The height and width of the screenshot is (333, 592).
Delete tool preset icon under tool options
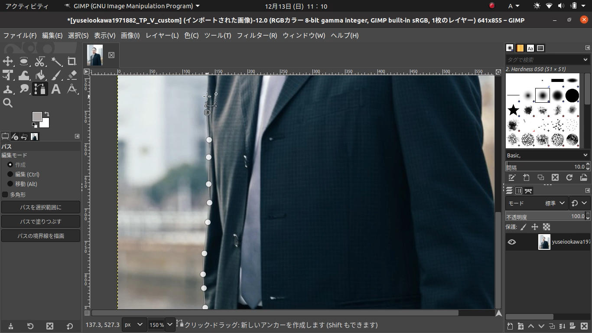tap(50, 326)
